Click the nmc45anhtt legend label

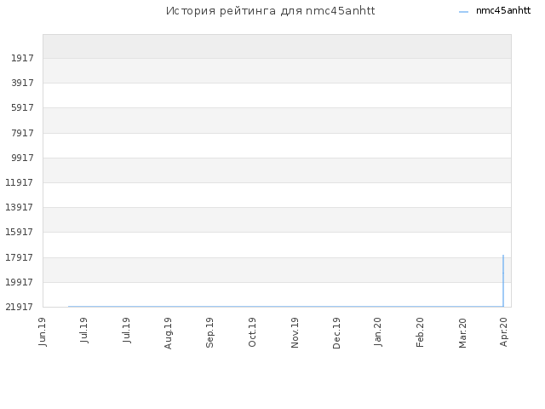click(503, 11)
